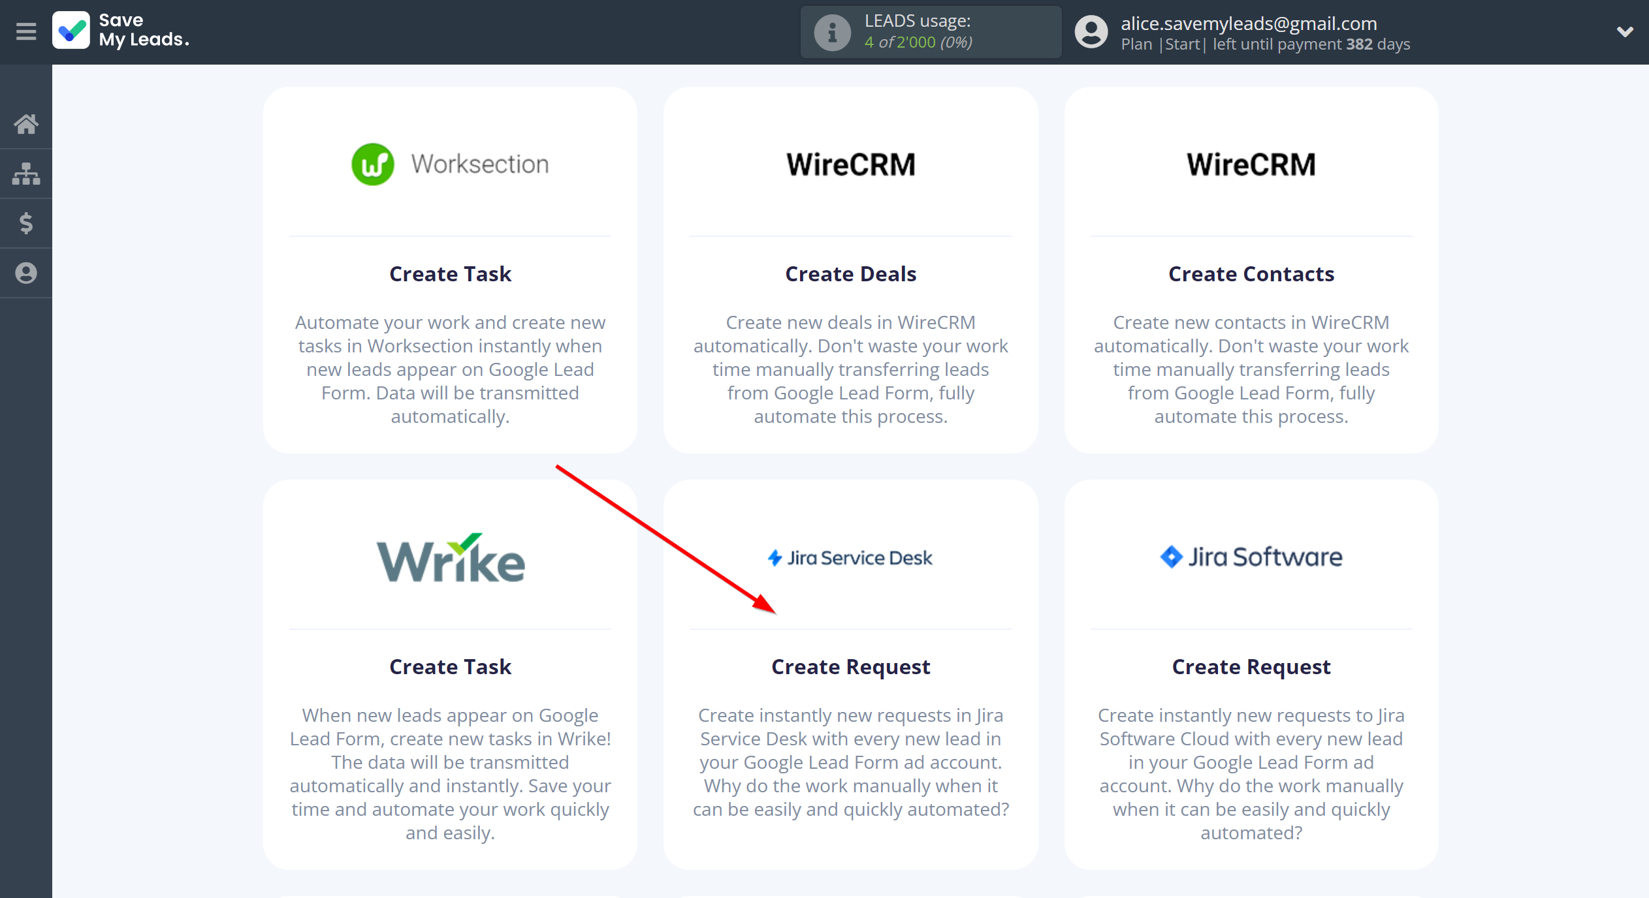This screenshot has height=898, width=1649.
Task: Click the alice.savemyleads@gmail.com account email
Action: (1249, 23)
